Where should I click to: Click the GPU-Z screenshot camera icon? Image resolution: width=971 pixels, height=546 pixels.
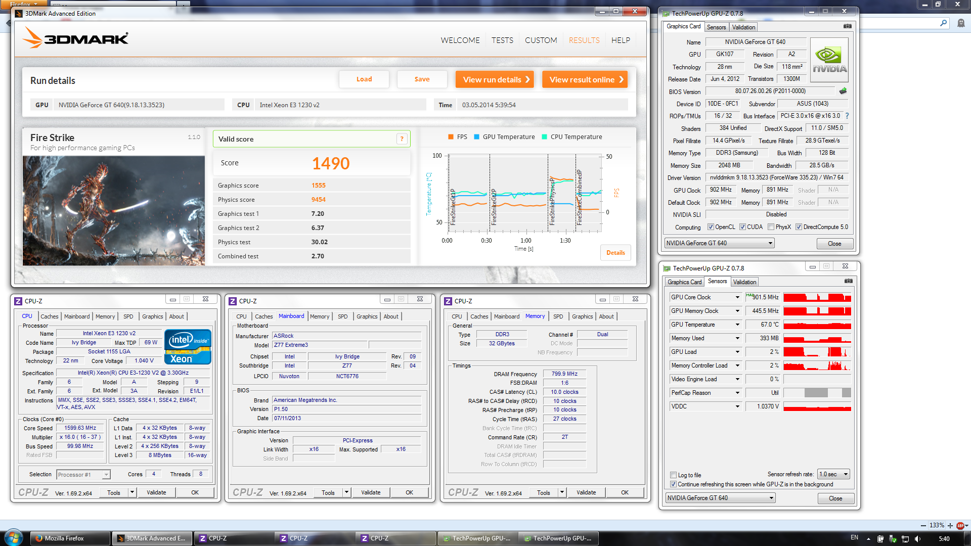point(848,26)
